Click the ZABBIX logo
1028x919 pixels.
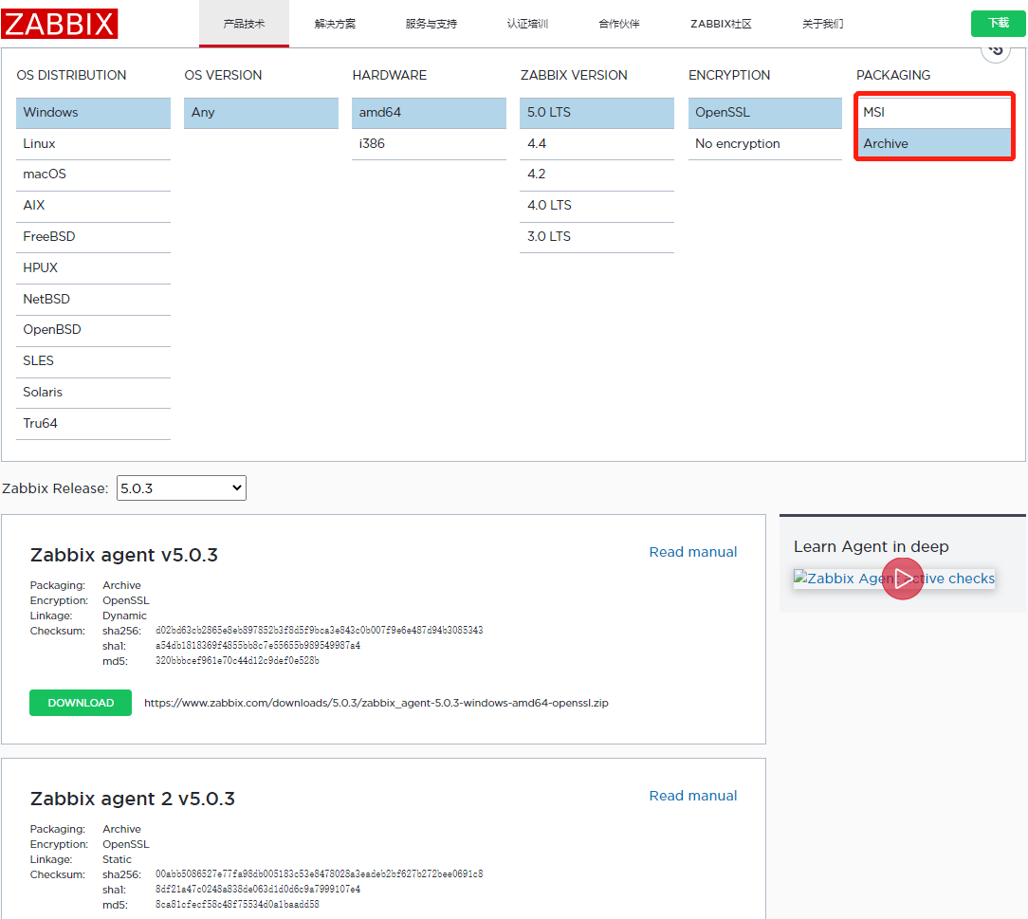click(59, 24)
